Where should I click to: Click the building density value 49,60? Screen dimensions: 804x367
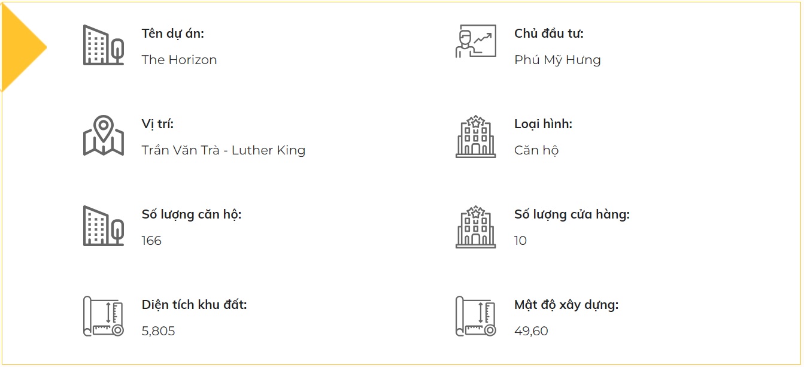(x=531, y=331)
